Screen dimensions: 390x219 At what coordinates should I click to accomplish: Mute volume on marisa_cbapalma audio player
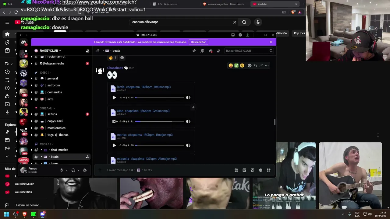point(188,145)
